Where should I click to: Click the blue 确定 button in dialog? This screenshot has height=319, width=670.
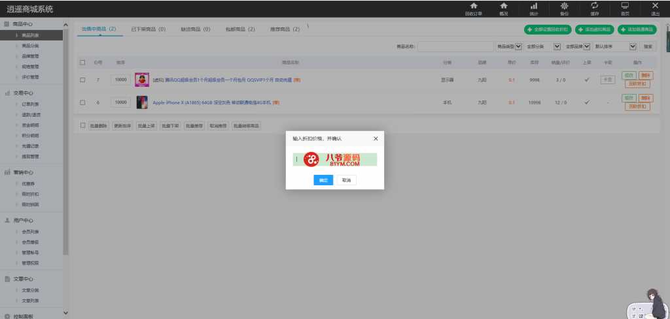(x=323, y=180)
